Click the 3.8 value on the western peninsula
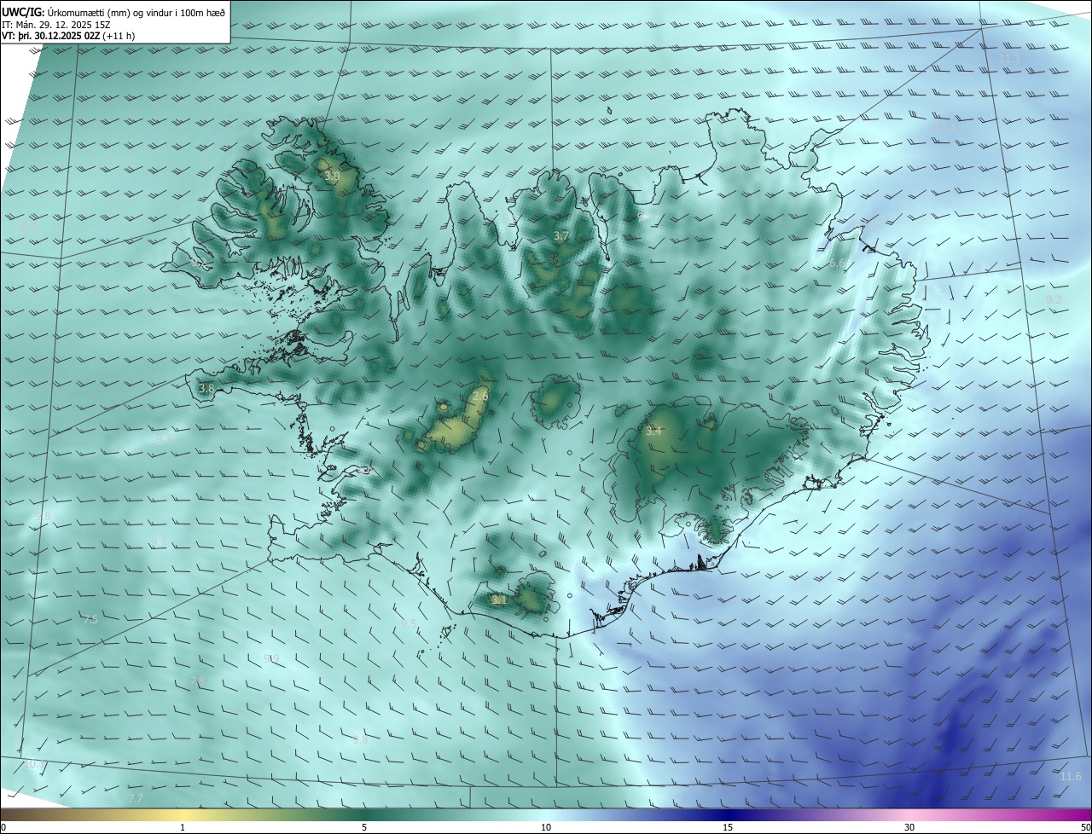Image resolution: width=1092 pixels, height=834 pixels. 206,388
